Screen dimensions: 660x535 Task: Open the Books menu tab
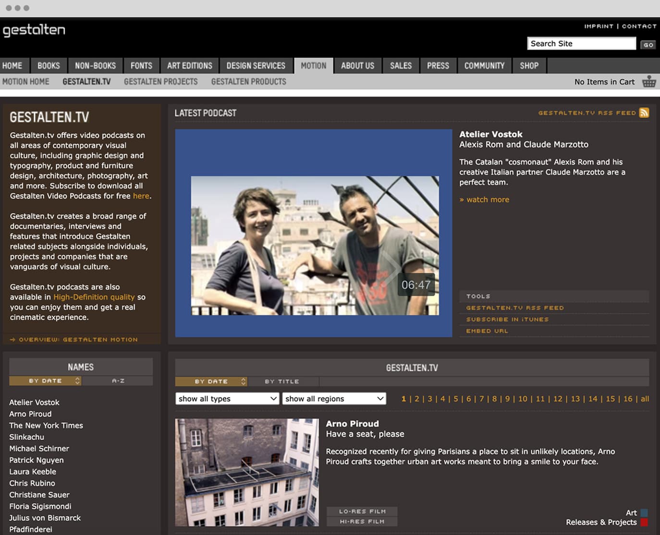click(x=49, y=66)
